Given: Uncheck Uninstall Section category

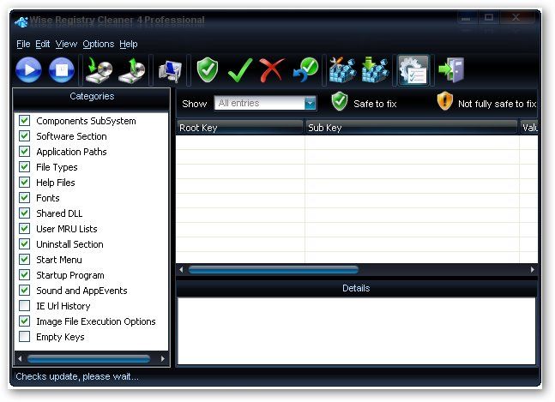Looking at the screenshot, I should [24, 243].
